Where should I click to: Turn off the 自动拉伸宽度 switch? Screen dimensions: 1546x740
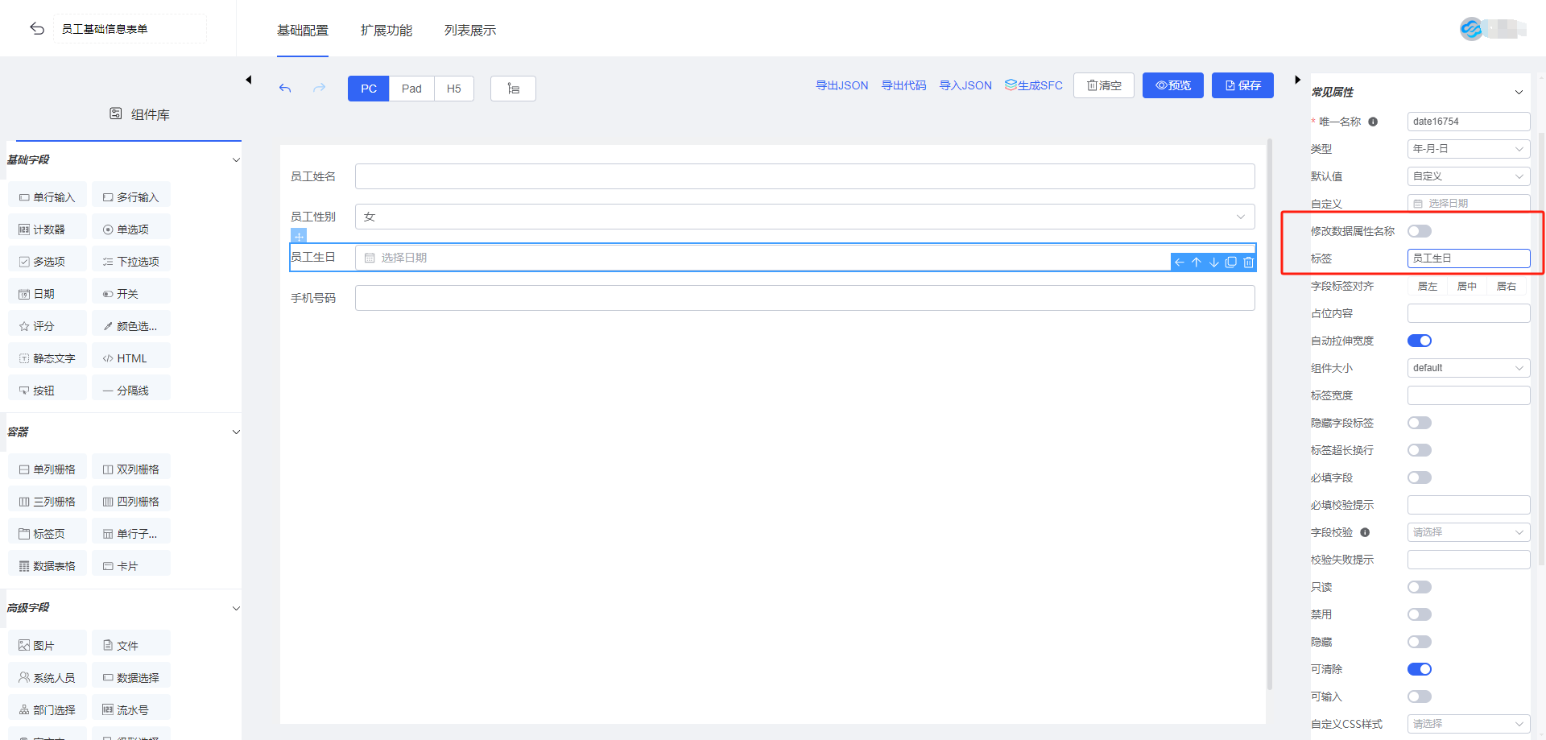pos(1419,341)
